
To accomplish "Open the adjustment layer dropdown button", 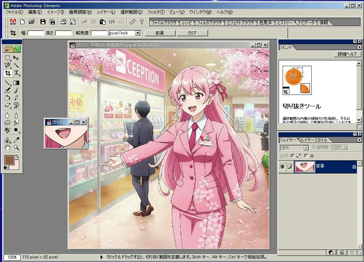I will pos(331,252).
